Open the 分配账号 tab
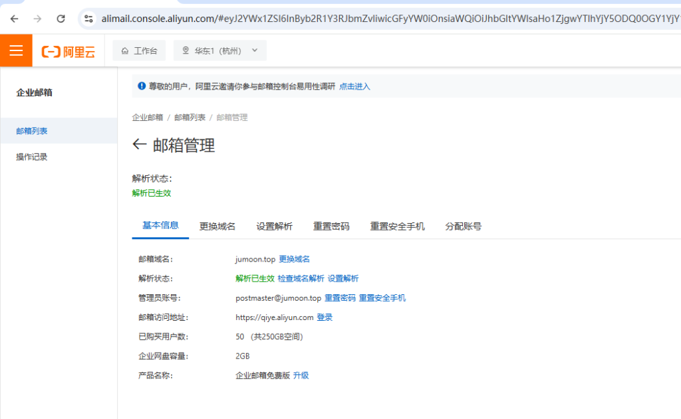Screen dimensions: 681x419 [463, 226]
